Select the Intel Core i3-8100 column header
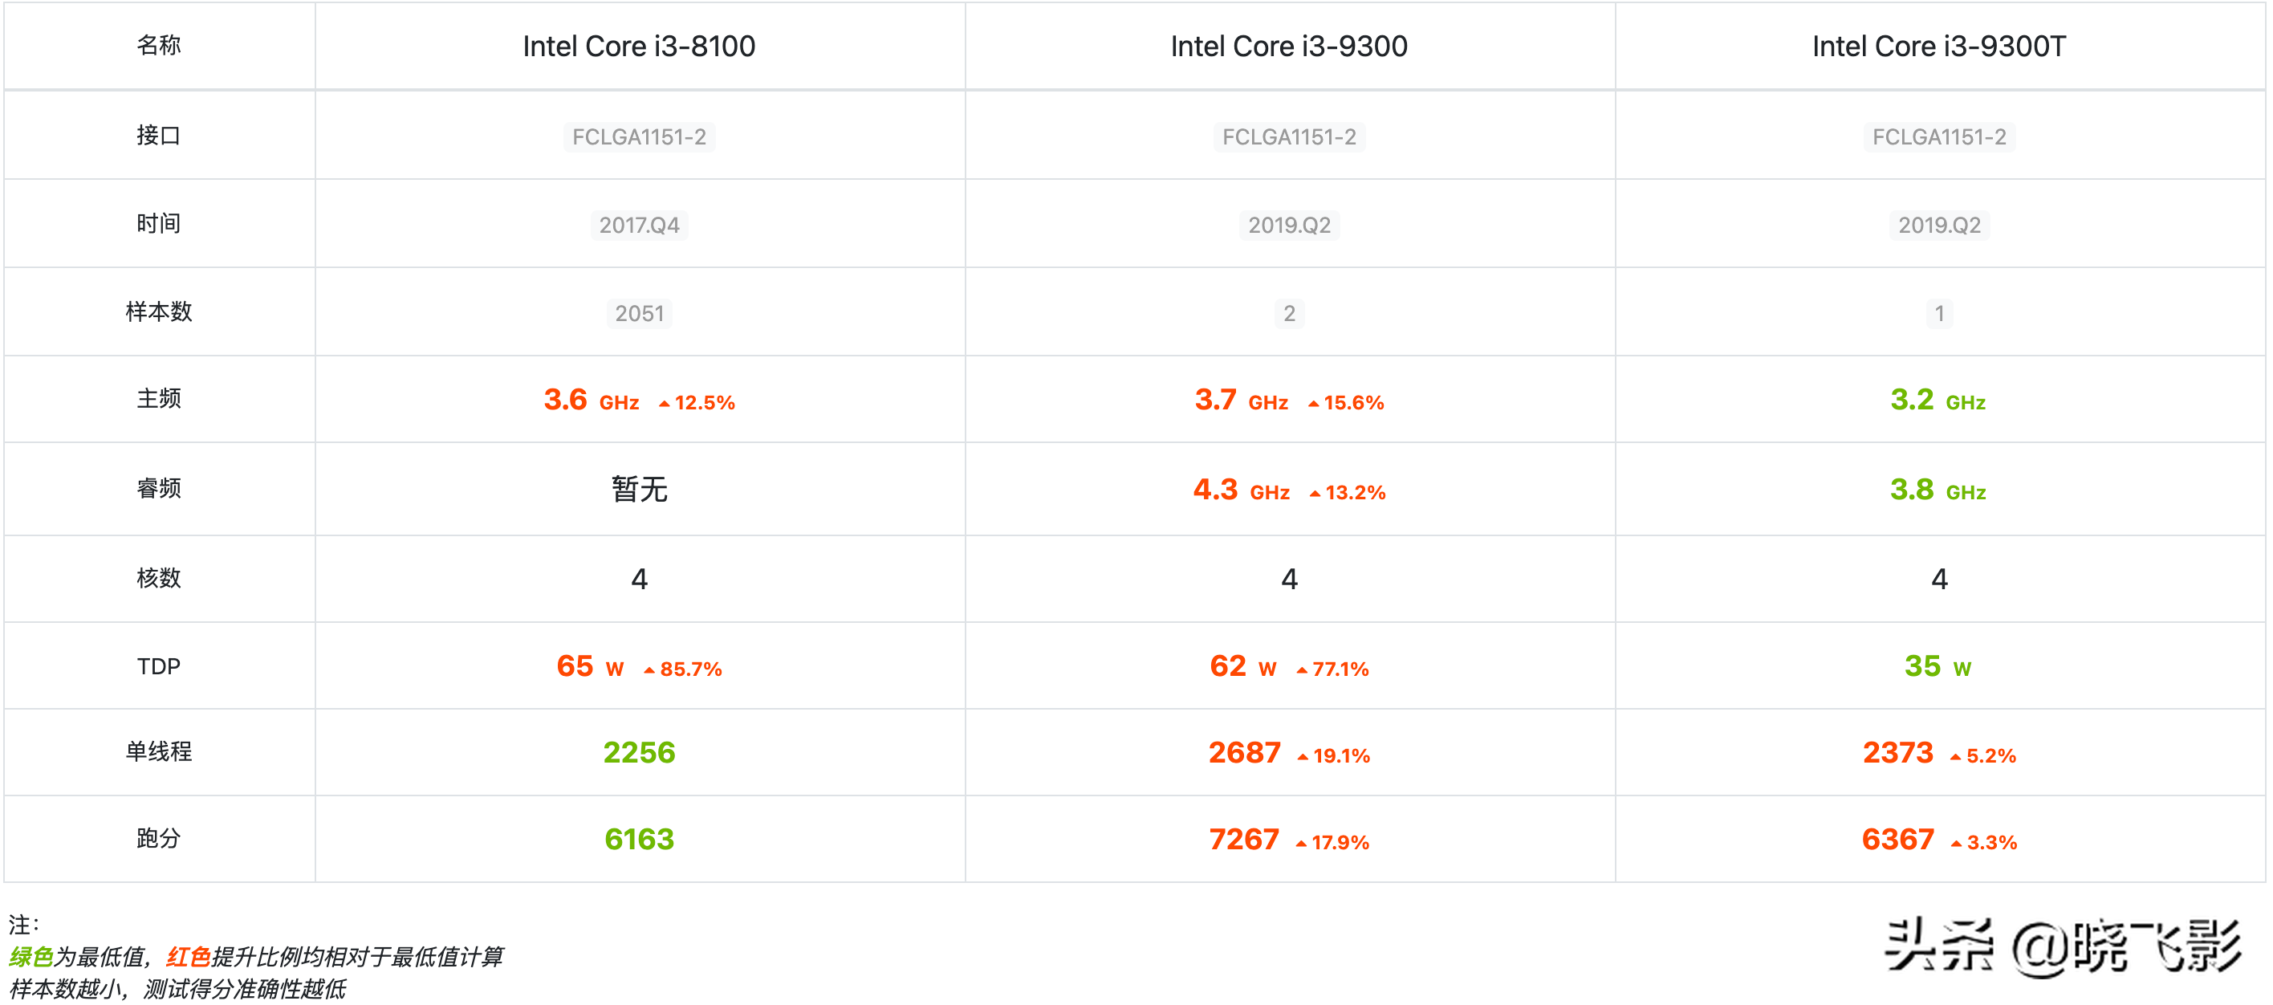2273x1005 pixels. pos(639,46)
